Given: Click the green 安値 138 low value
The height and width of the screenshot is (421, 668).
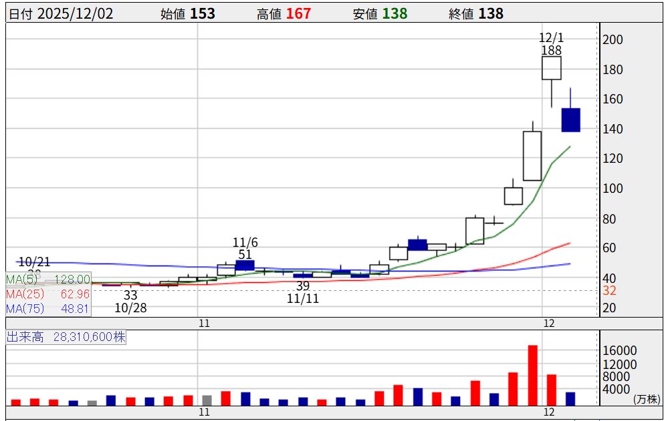Looking at the screenshot, I should pyautogui.click(x=395, y=13).
